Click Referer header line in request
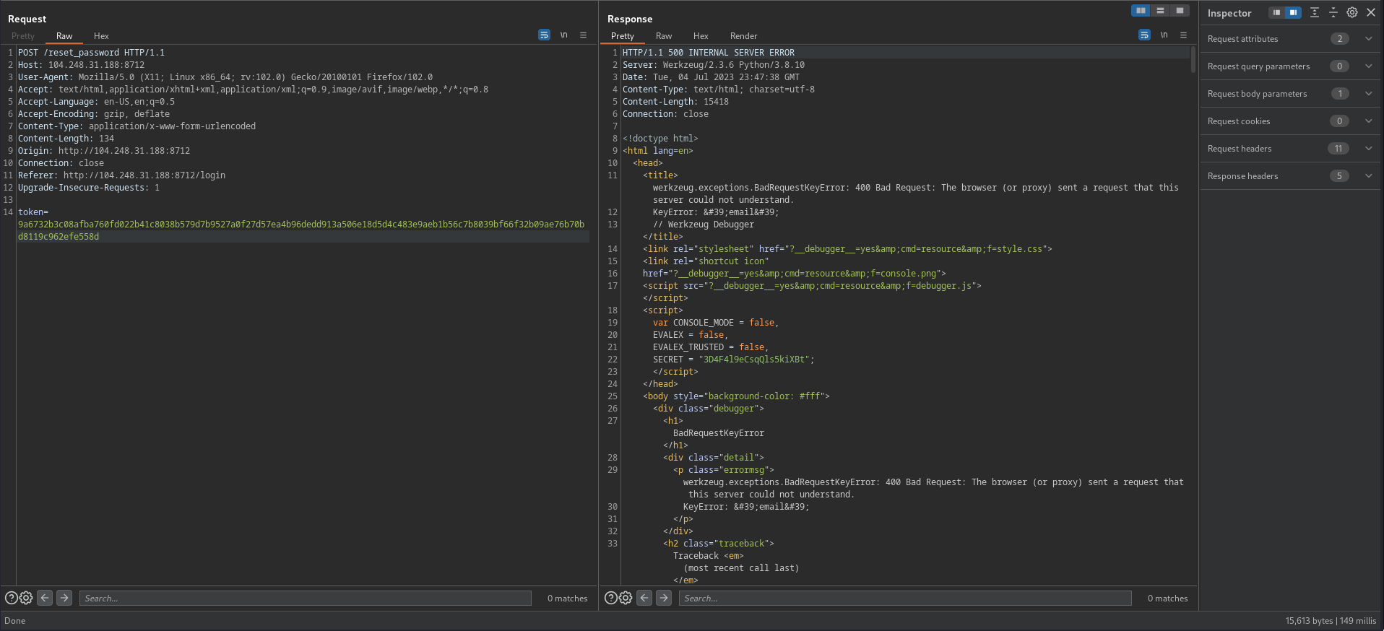Viewport: 1384px width, 631px height. tap(121, 175)
